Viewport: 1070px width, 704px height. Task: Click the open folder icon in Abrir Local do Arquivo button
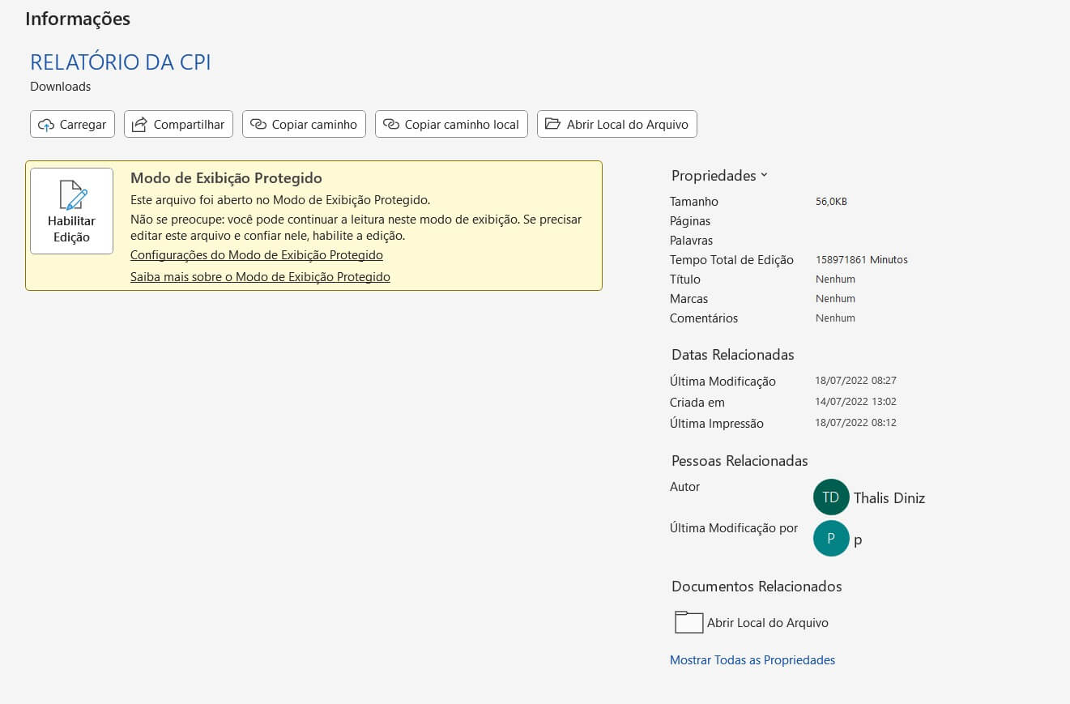click(552, 124)
